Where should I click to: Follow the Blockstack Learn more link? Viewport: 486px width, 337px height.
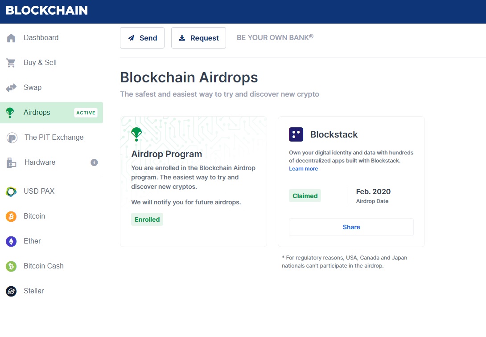pyautogui.click(x=304, y=169)
